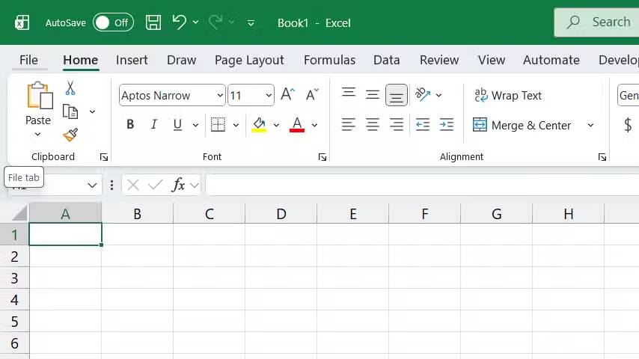The width and height of the screenshot is (639, 359).
Task: Click the Increase Indent icon
Action: coord(446,125)
